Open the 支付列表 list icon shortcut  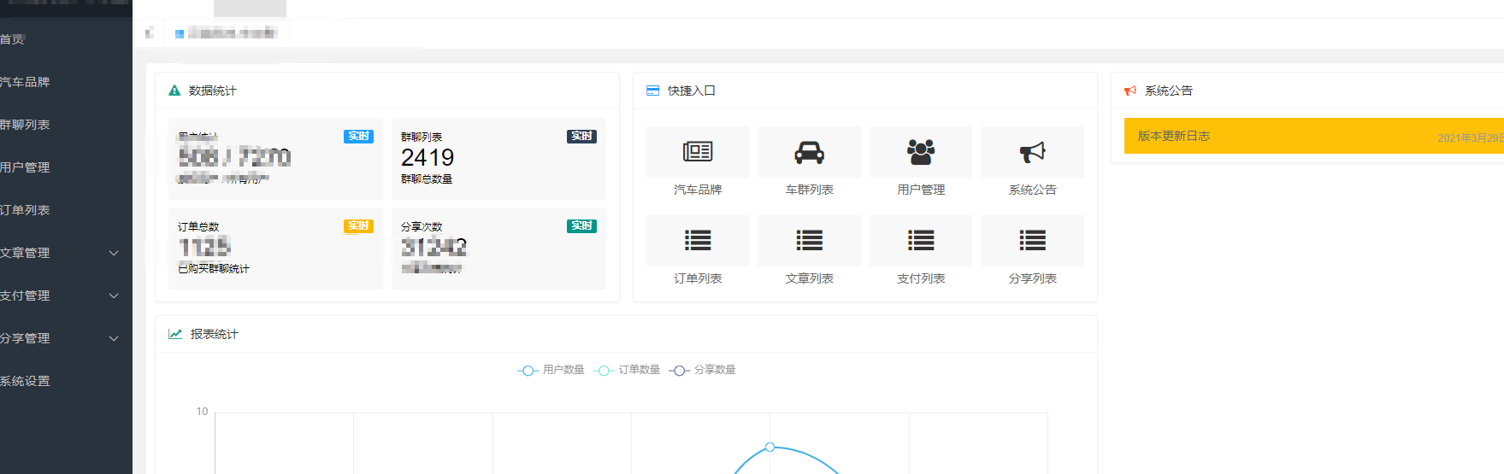click(920, 241)
